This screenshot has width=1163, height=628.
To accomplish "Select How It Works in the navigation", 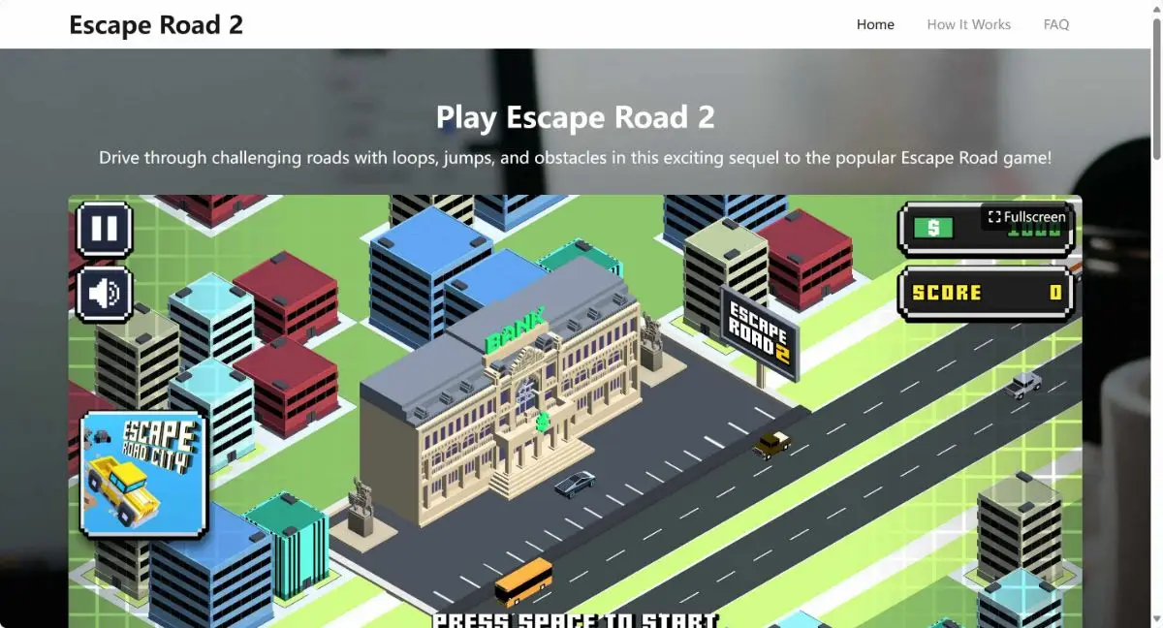I will (x=969, y=24).
